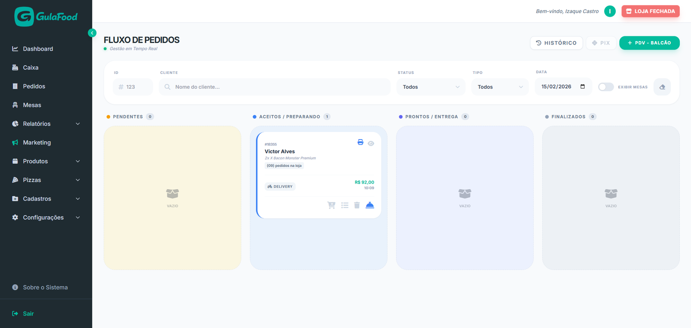The image size is (691, 328).
Task: Clear filters with the eraser icon
Action: [662, 87]
